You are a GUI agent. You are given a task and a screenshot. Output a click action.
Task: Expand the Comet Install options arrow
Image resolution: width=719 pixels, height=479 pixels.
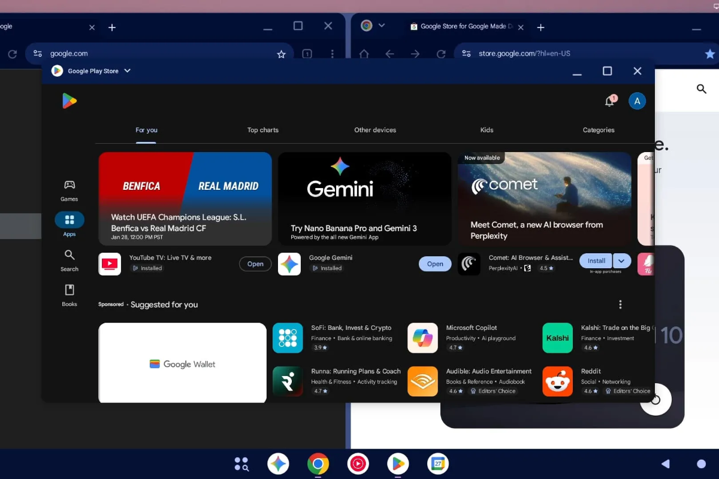(622, 260)
